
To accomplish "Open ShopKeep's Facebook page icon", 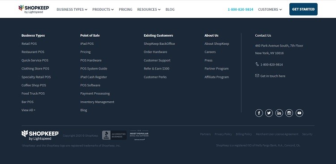I will coord(259,113).
